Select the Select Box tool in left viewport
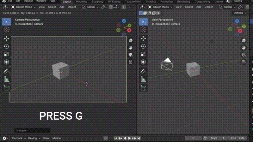The width and height of the screenshot is (253, 142). (x=6, y=22)
